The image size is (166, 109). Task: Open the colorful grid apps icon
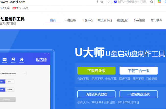[x=159, y=2]
